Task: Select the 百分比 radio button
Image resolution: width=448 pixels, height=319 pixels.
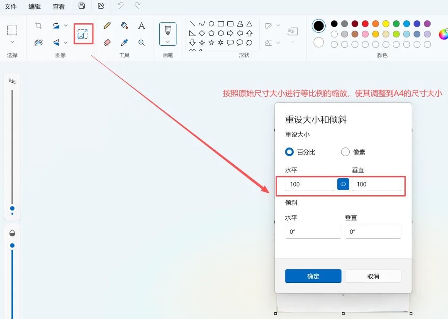Action: pyautogui.click(x=290, y=152)
